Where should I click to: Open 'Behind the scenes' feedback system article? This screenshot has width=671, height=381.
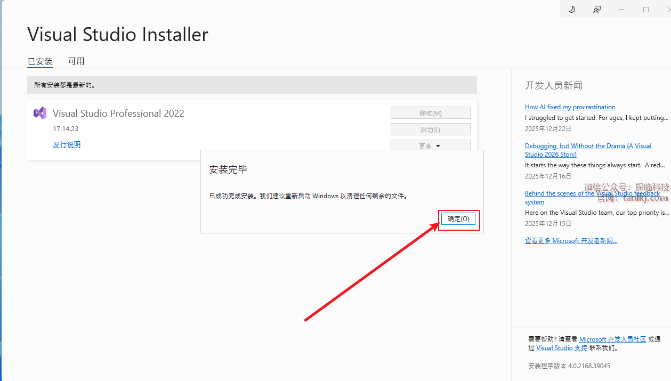click(593, 198)
